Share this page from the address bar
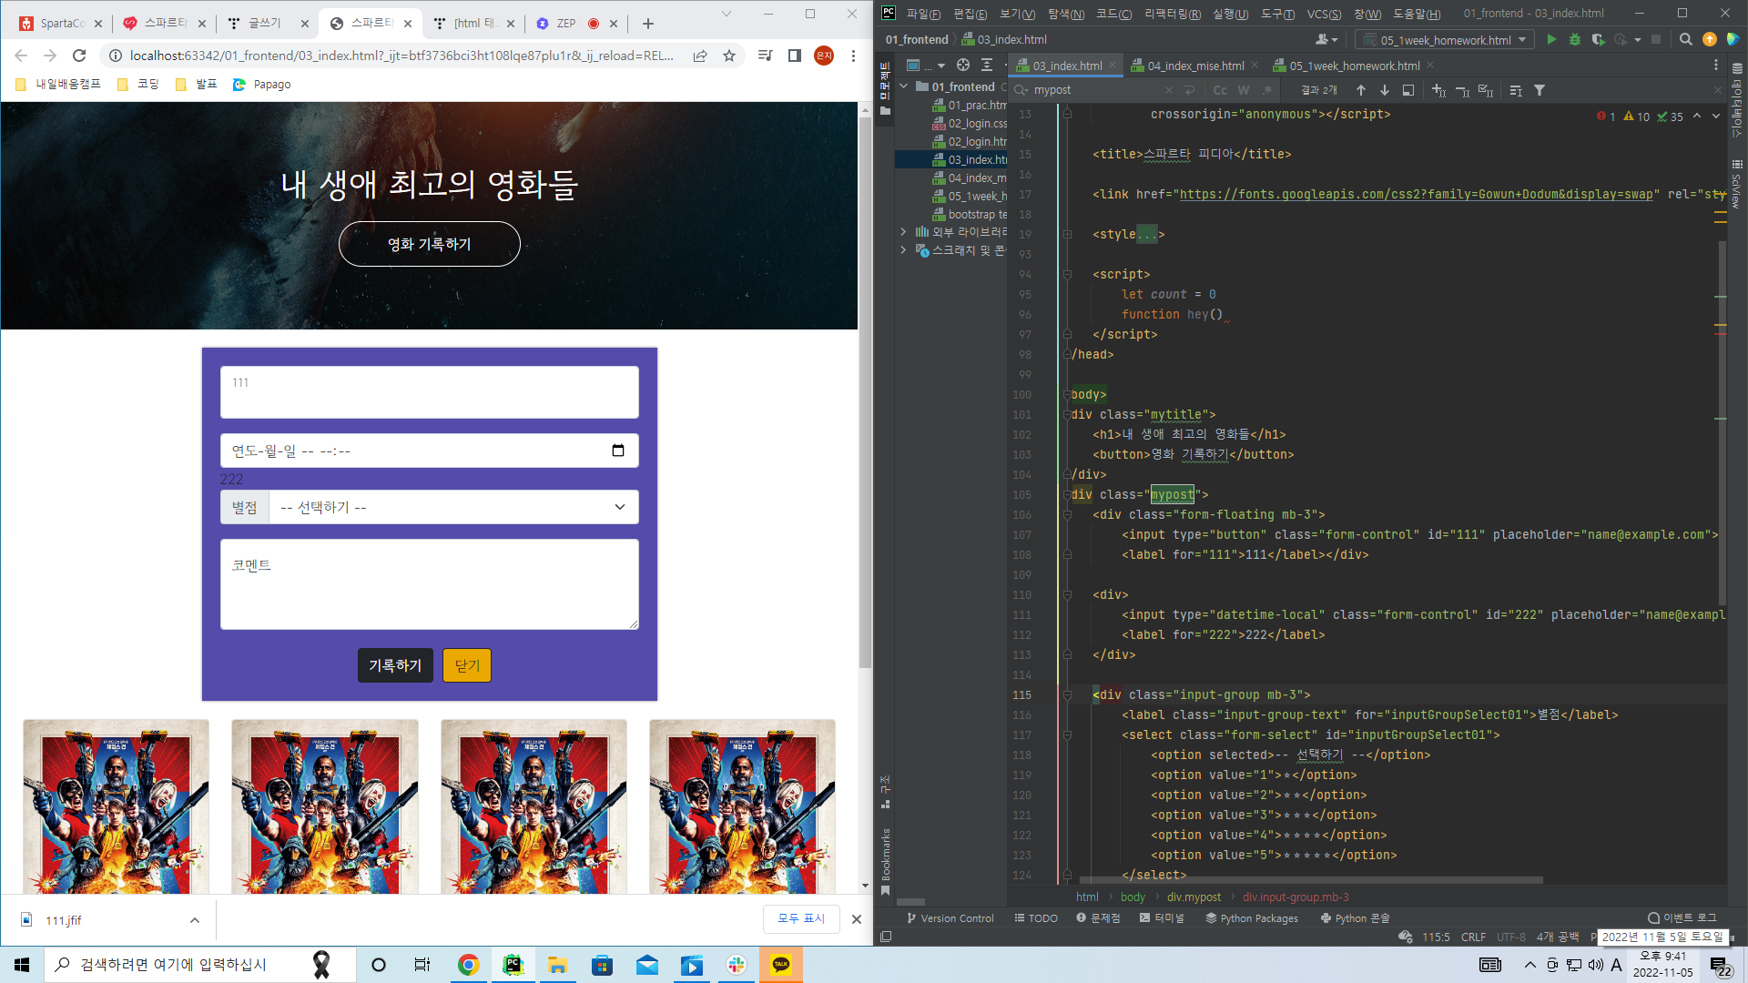The width and height of the screenshot is (1748, 983). pyautogui.click(x=700, y=56)
